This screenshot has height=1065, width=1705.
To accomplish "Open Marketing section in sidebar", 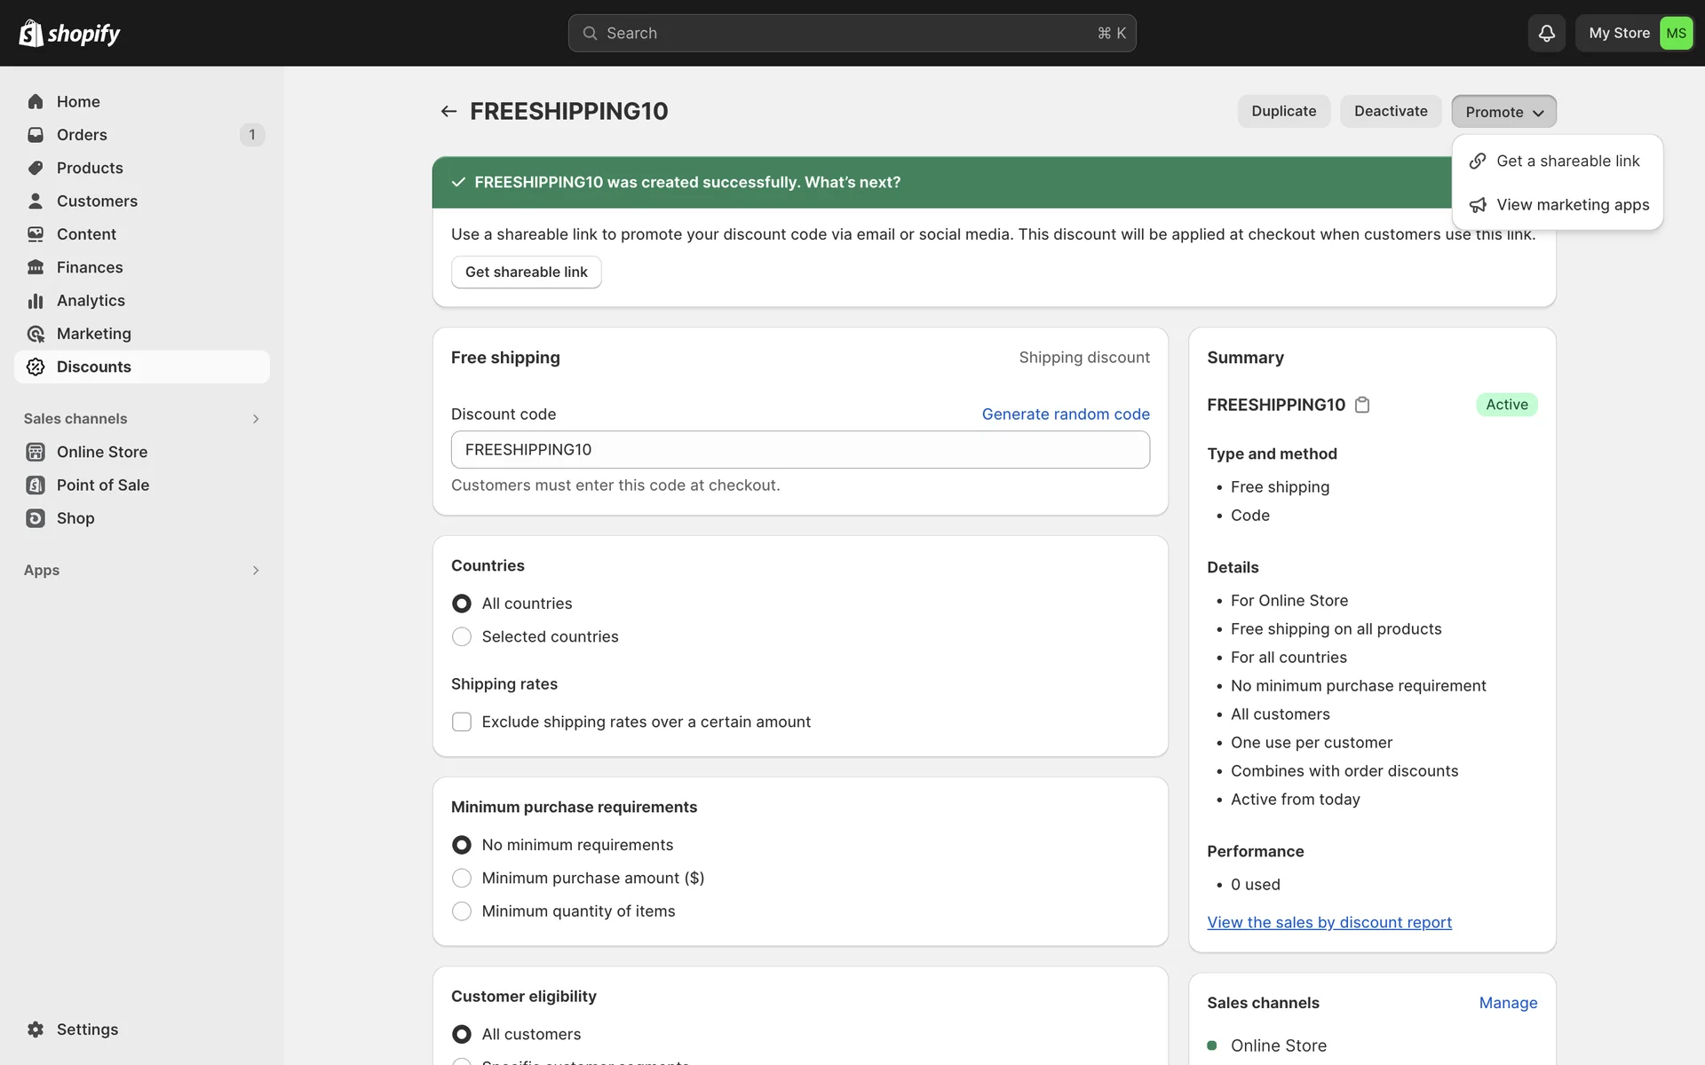I will click(x=93, y=334).
